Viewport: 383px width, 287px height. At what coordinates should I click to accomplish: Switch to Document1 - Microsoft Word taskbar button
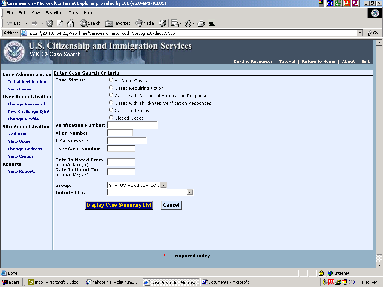pyautogui.click(x=229, y=282)
